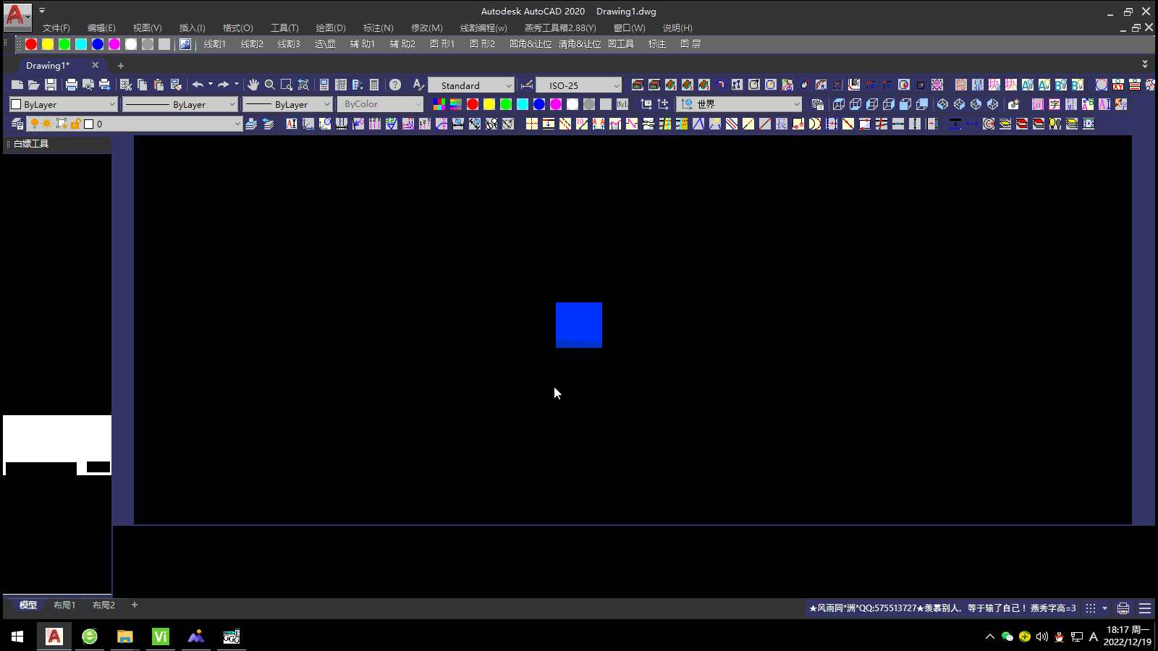Click the Dimension Style icon beside ISO-25
Image resolution: width=1158 pixels, height=651 pixels.
[x=527, y=85]
